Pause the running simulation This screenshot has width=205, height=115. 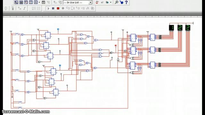53,9
